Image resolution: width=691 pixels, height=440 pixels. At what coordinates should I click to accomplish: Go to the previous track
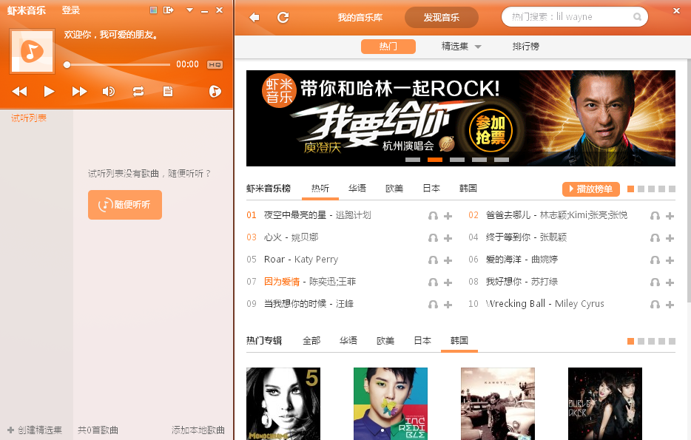[x=19, y=92]
